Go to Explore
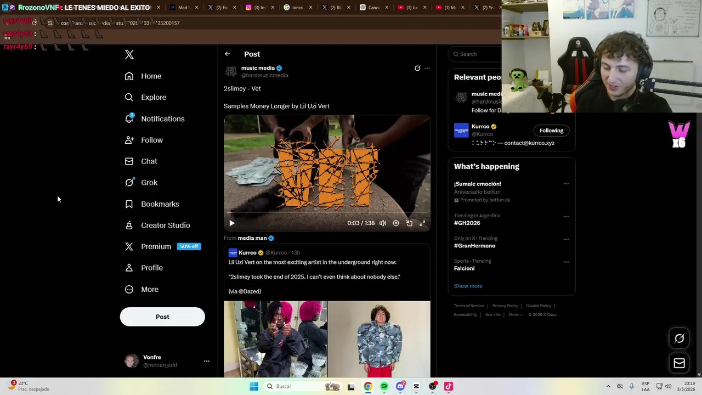The image size is (702, 395). click(x=145, y=97)
